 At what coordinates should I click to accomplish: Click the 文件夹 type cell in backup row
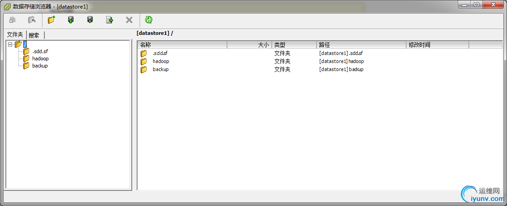[282, 69]
